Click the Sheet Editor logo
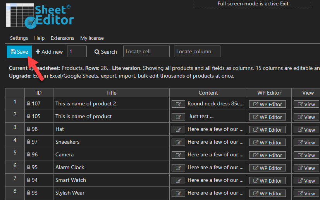Image resolution: width=320 pixels, height=200 pixels. point(40,15)
